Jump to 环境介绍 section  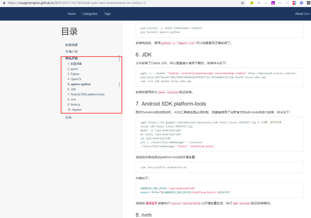tap(71, 52)
